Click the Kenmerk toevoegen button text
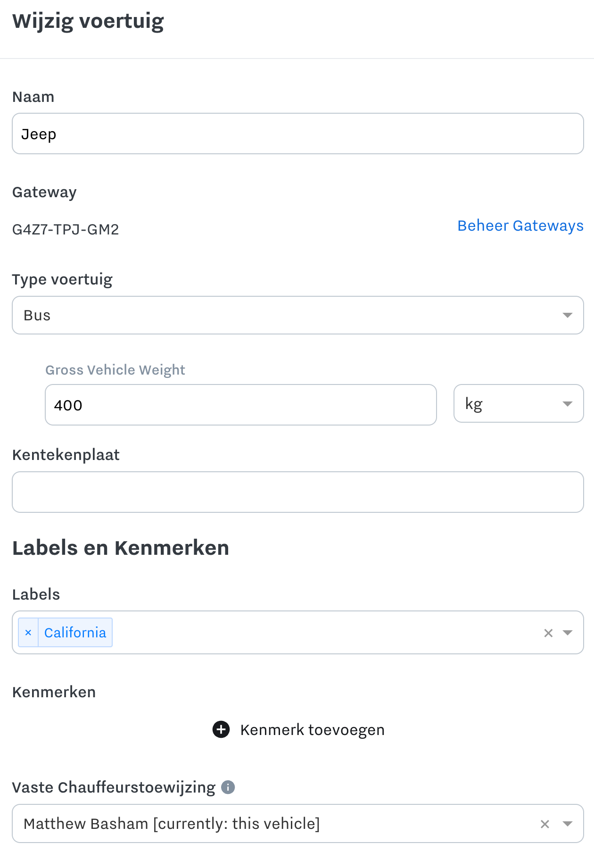This screenshot has width=594, height=852. click(312, 730)
